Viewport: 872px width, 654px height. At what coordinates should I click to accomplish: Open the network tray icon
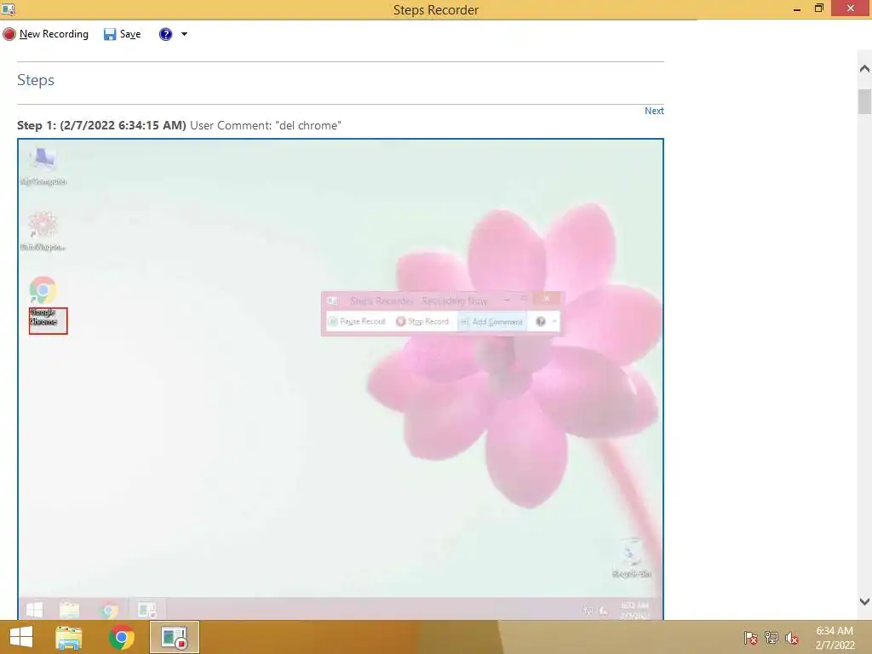pyautogui.click(x=772, y=638)
